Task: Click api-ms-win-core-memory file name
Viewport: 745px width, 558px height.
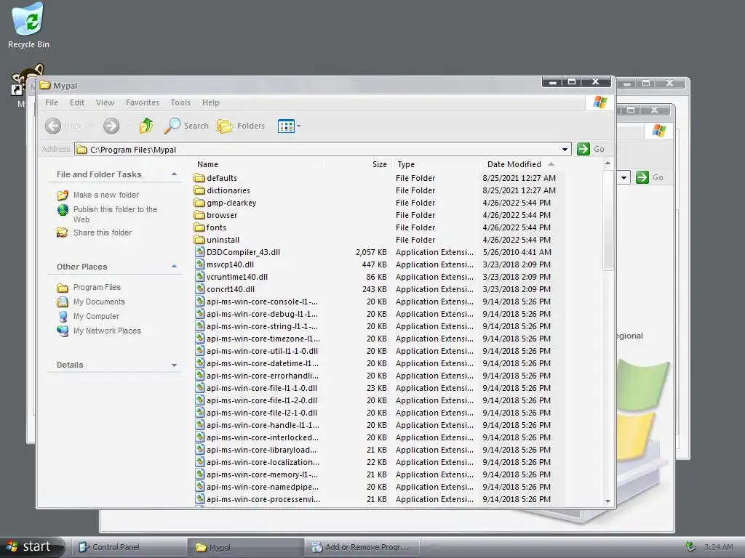Action: 262,474
